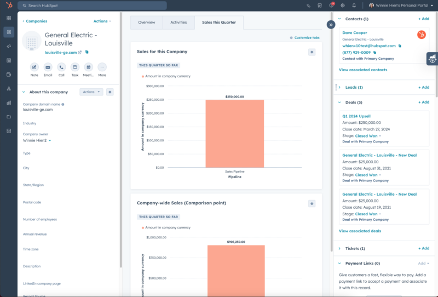Open the Q1 2024 Upsell deal
438x297 pixels.
[x=356, y=116]
